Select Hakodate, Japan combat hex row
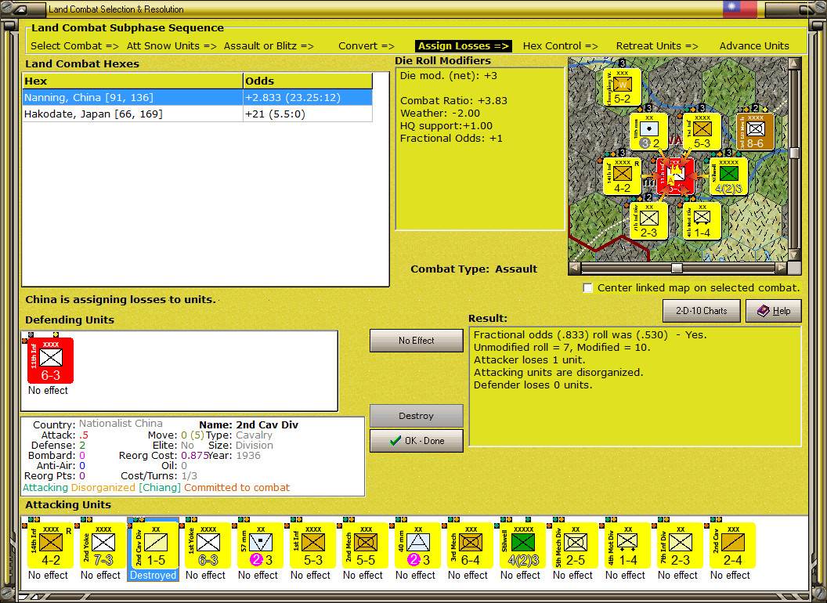This screenshot has width=827, height=603. pyautogui.click(x=197, y=114)
